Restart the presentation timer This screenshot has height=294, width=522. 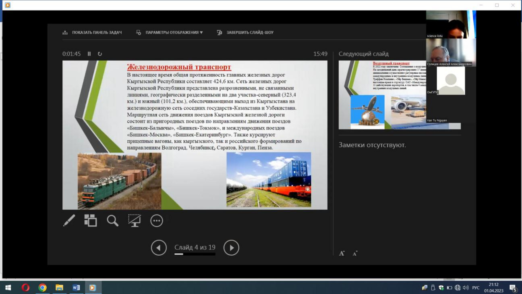tap(100, 54)
